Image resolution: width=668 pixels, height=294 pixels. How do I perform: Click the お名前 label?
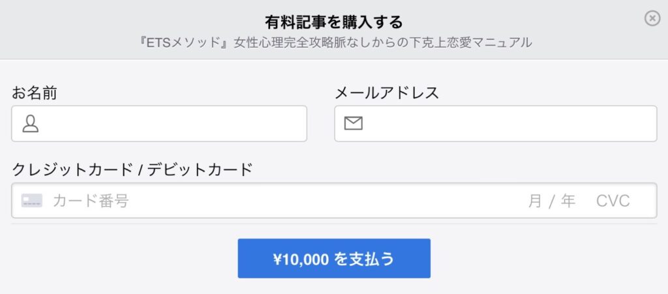point(34,93)
